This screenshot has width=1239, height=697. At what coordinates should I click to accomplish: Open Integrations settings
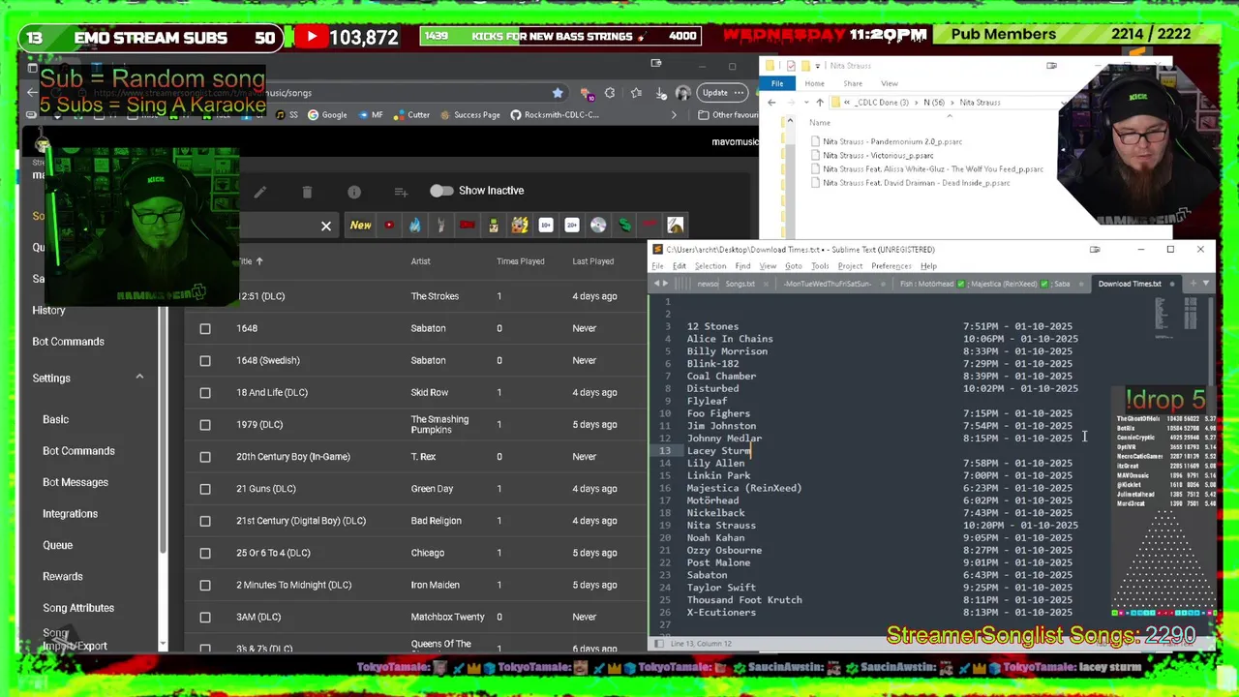70,514
